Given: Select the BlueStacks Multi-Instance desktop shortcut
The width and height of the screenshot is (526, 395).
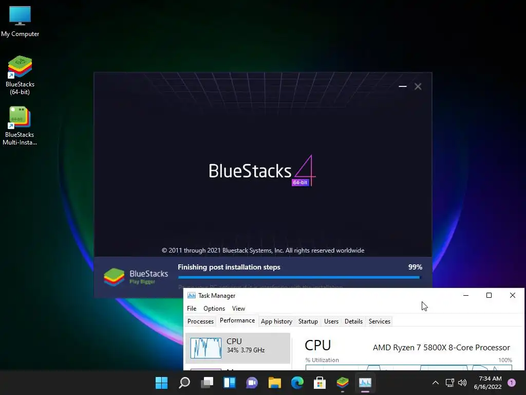Looking at the screenshot, I should (x=20, y=126).
